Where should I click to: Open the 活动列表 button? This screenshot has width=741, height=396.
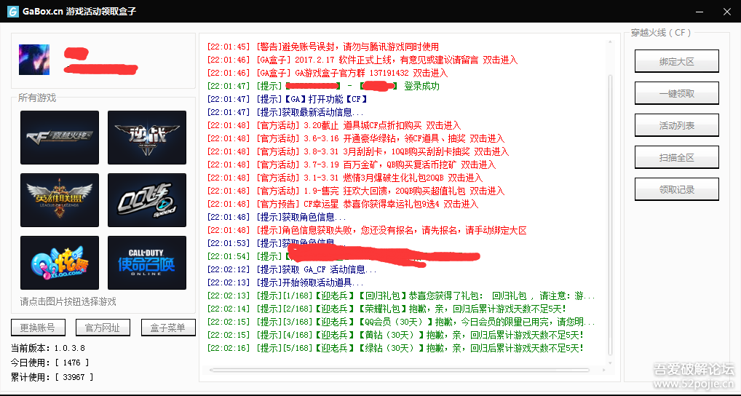click(x=676, y=126)
